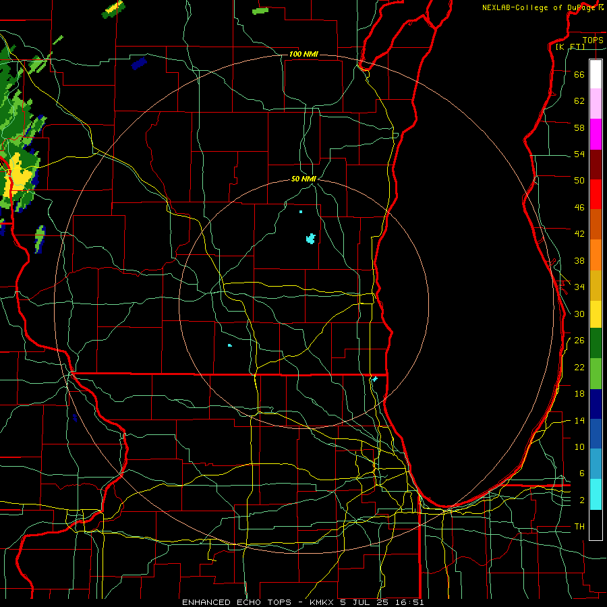
Task: Click the white swatch above the 66 label
Action: pyautogui.click(x=596, y=74)
